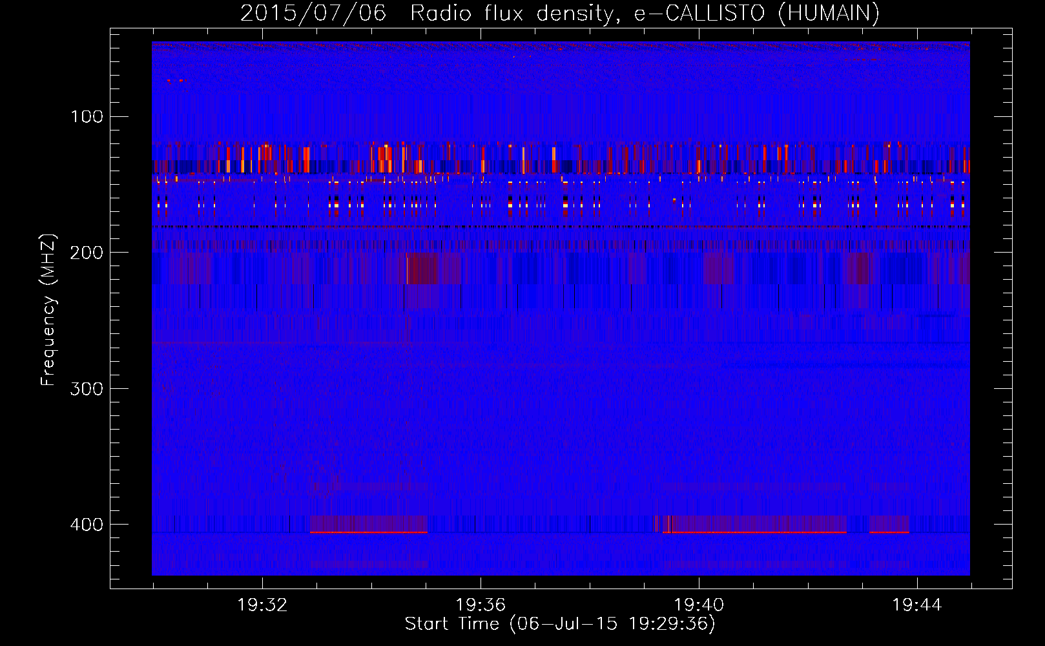Click the 'Frequency (MHZ)' axis label
The width and height of the screenshot is (1045, 646).
tap(48, 309)
